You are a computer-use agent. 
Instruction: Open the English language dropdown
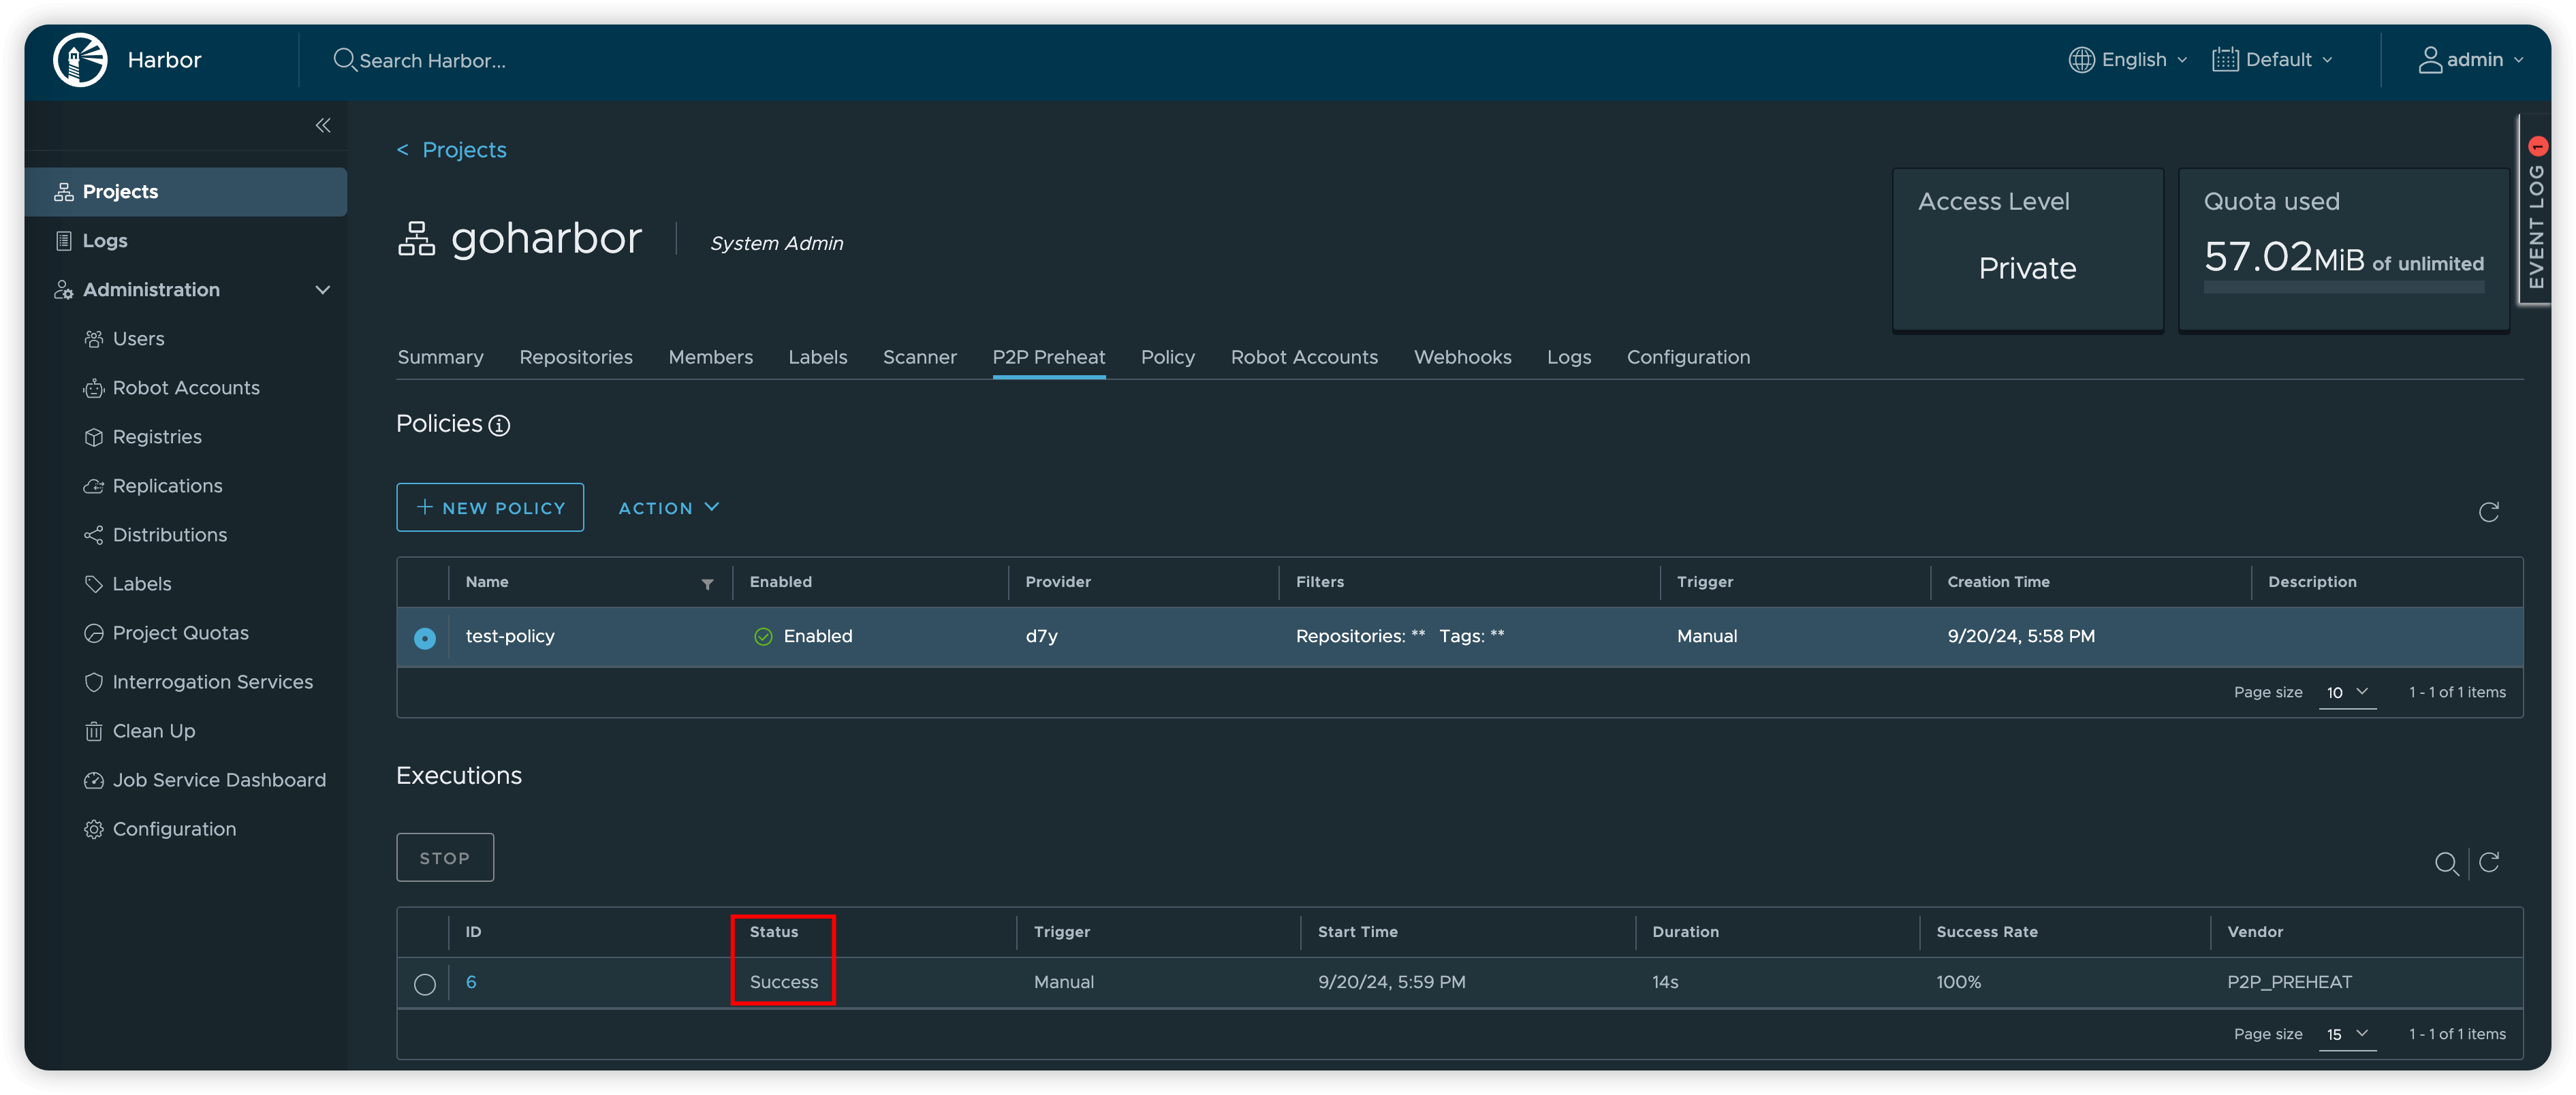tap(2127, 60)
